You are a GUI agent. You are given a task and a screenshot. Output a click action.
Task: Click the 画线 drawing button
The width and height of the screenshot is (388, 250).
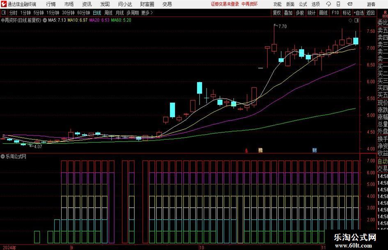pos(323,13)
